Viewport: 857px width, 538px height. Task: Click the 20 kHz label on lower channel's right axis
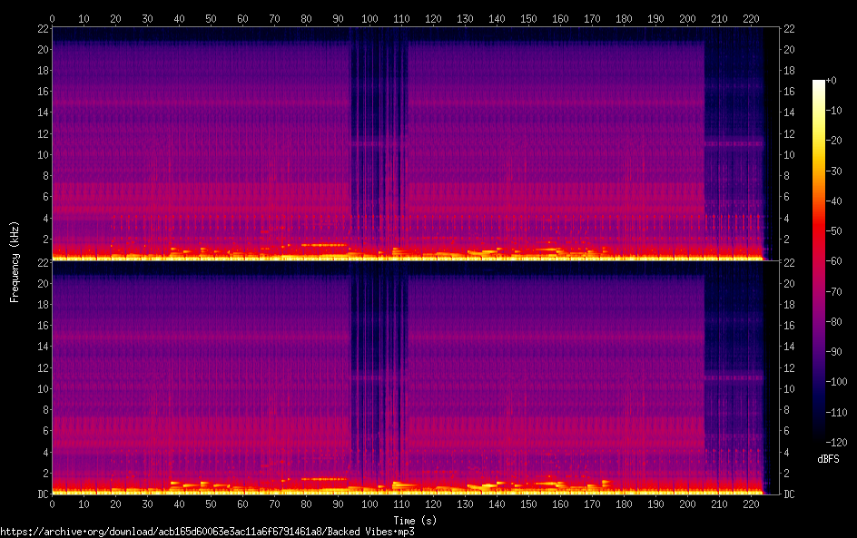pos(789,284)
